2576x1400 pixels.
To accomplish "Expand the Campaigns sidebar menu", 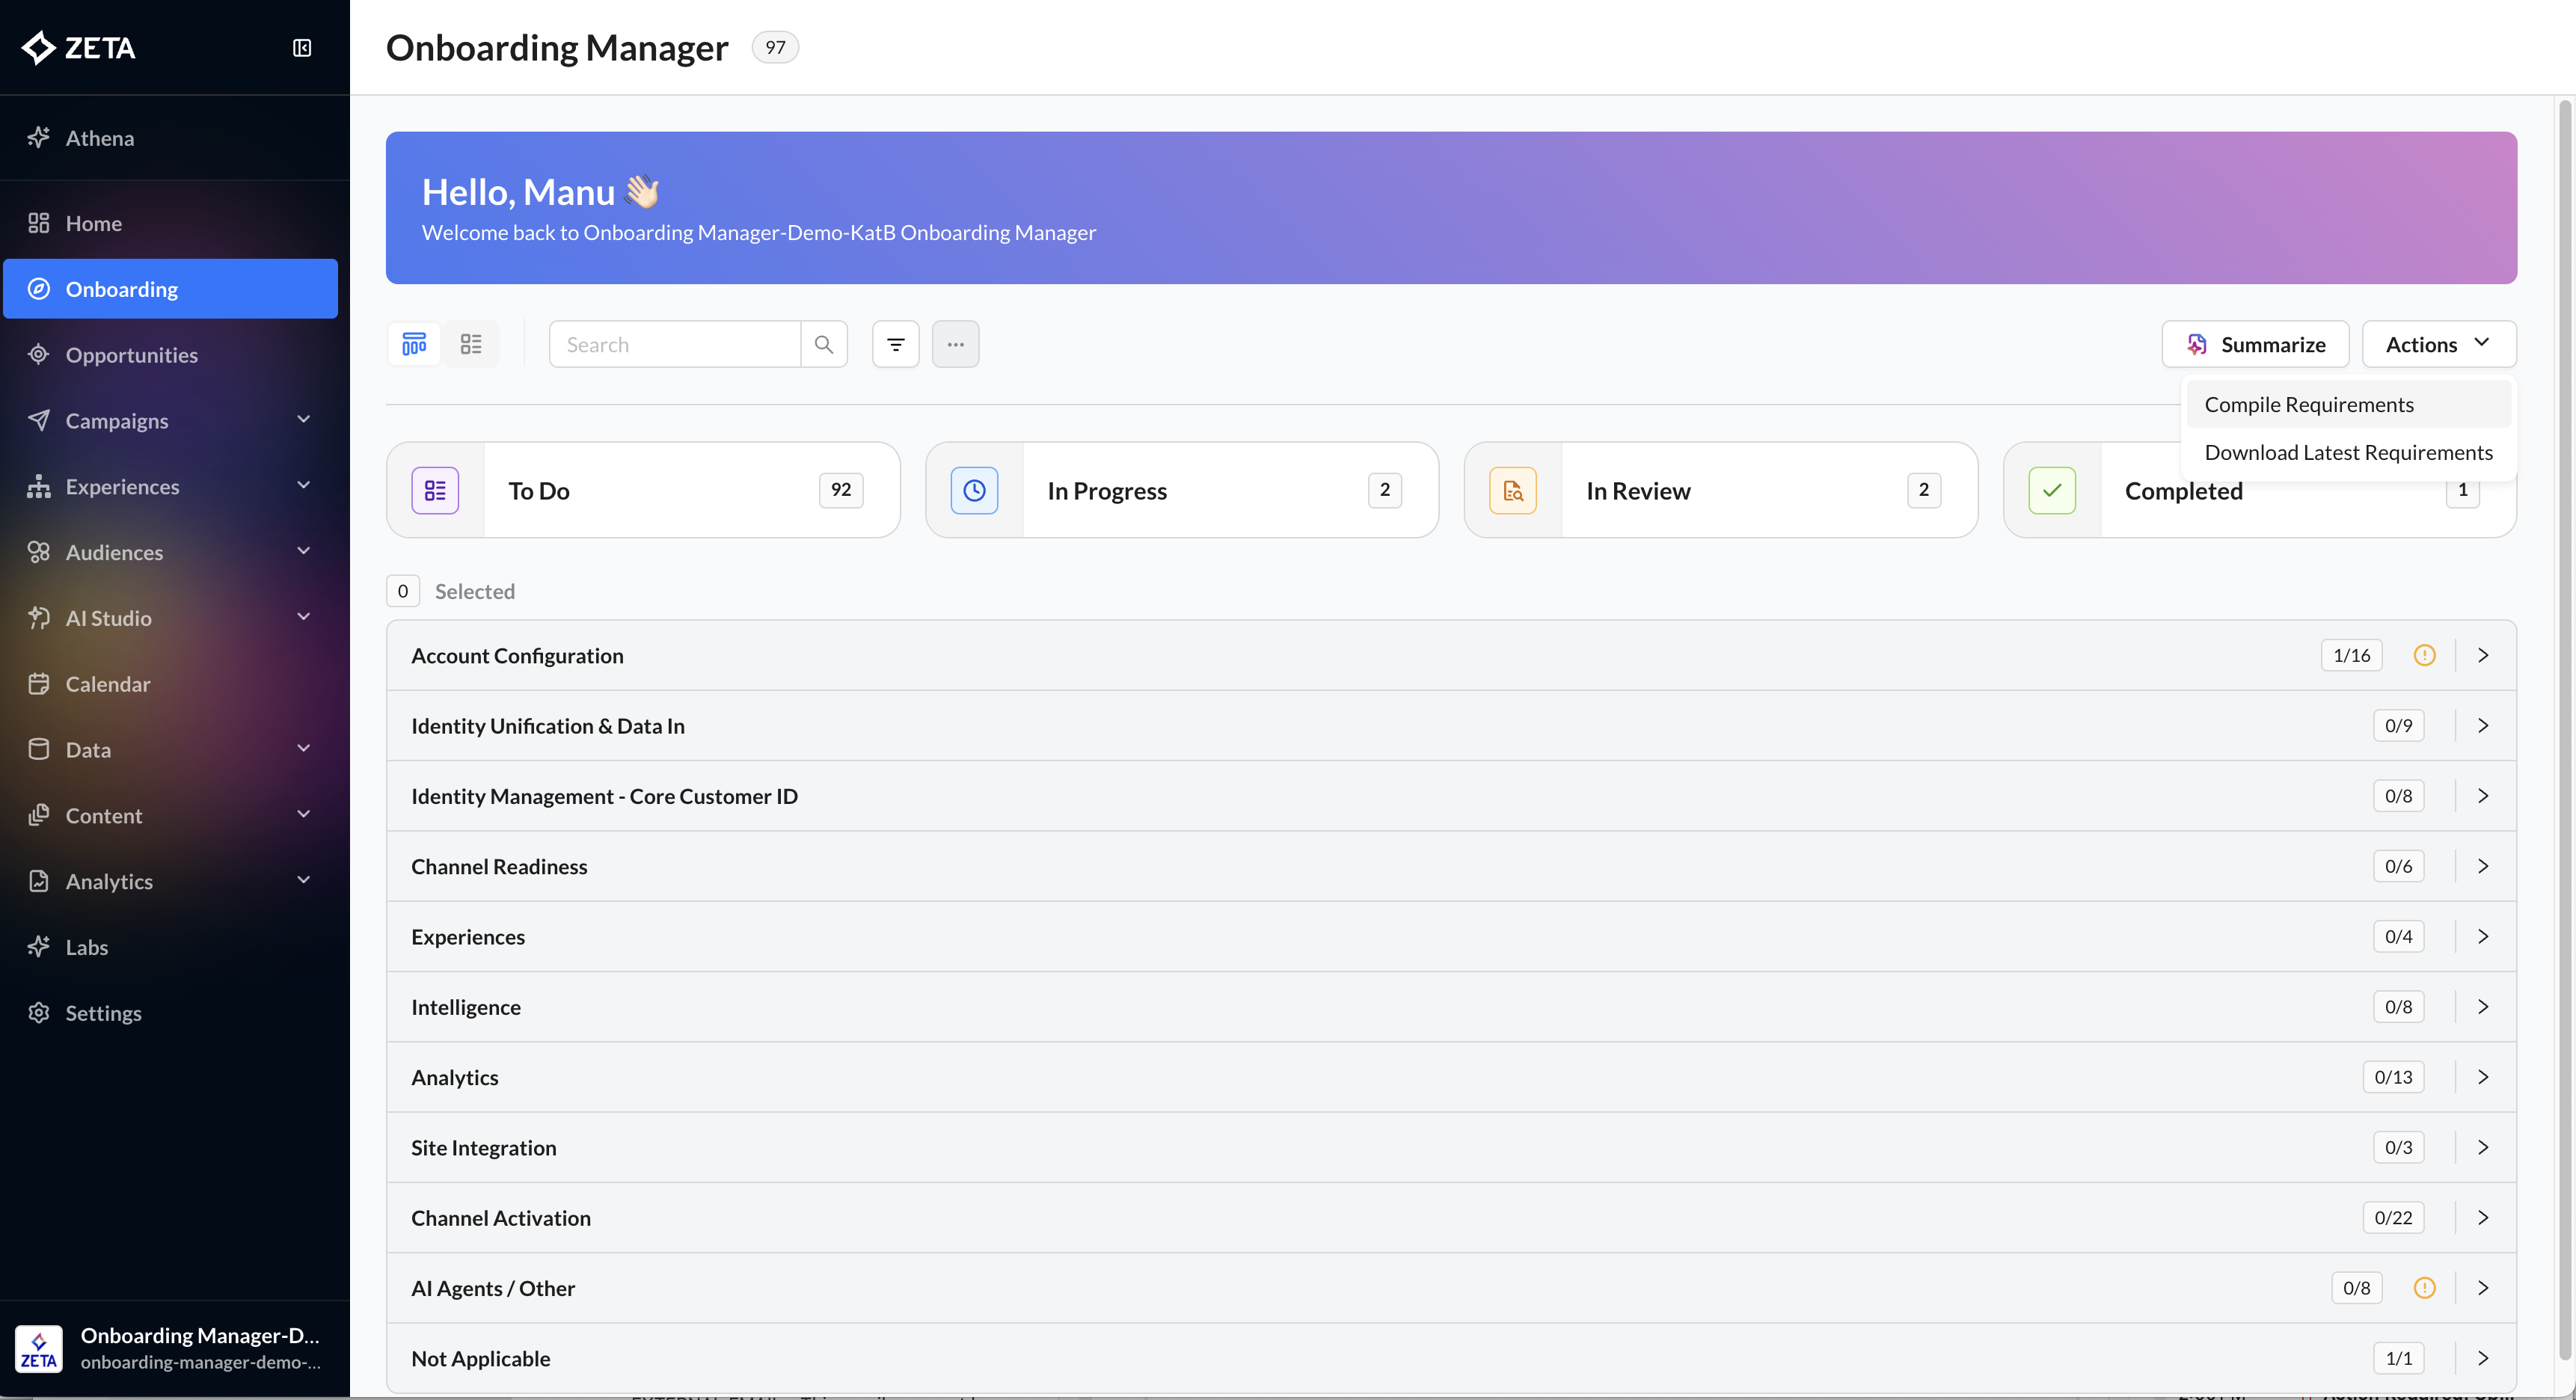I will [x=303, y=420].
